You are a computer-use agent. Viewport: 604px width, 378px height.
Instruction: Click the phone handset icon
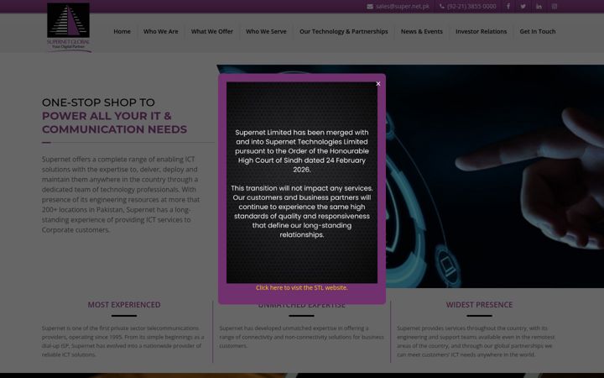click(442, 7)
